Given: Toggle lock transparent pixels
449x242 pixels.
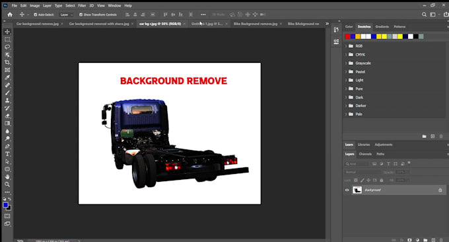Looking at the screenshot, I should [x=356, y=181].
